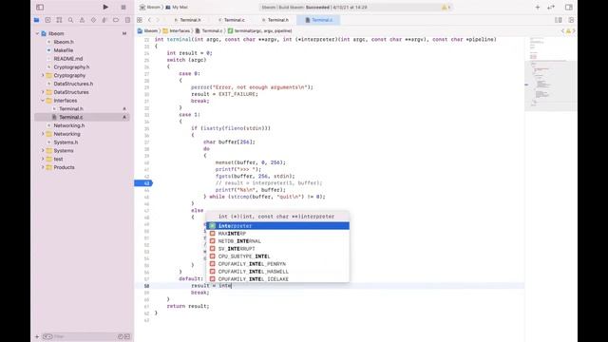Expand the Cryptography folder
This screenshot has height=342, width=608.
(43, 75)
